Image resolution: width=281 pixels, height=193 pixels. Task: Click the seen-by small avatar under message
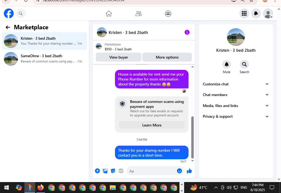[184, 91]
